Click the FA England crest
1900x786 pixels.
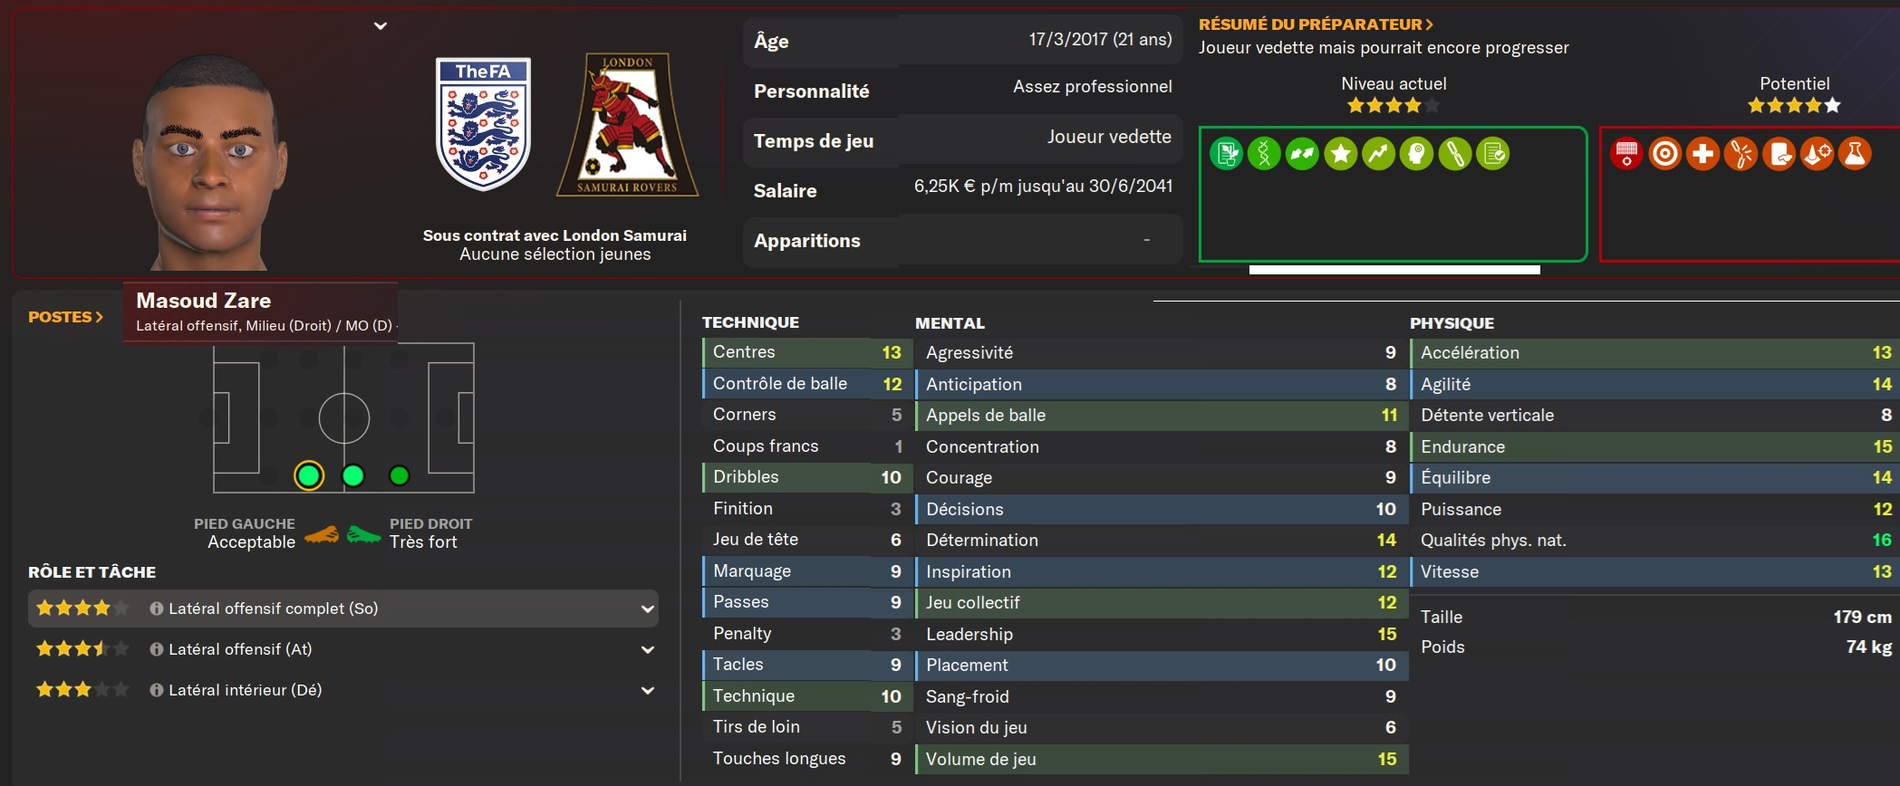(483, 125)
